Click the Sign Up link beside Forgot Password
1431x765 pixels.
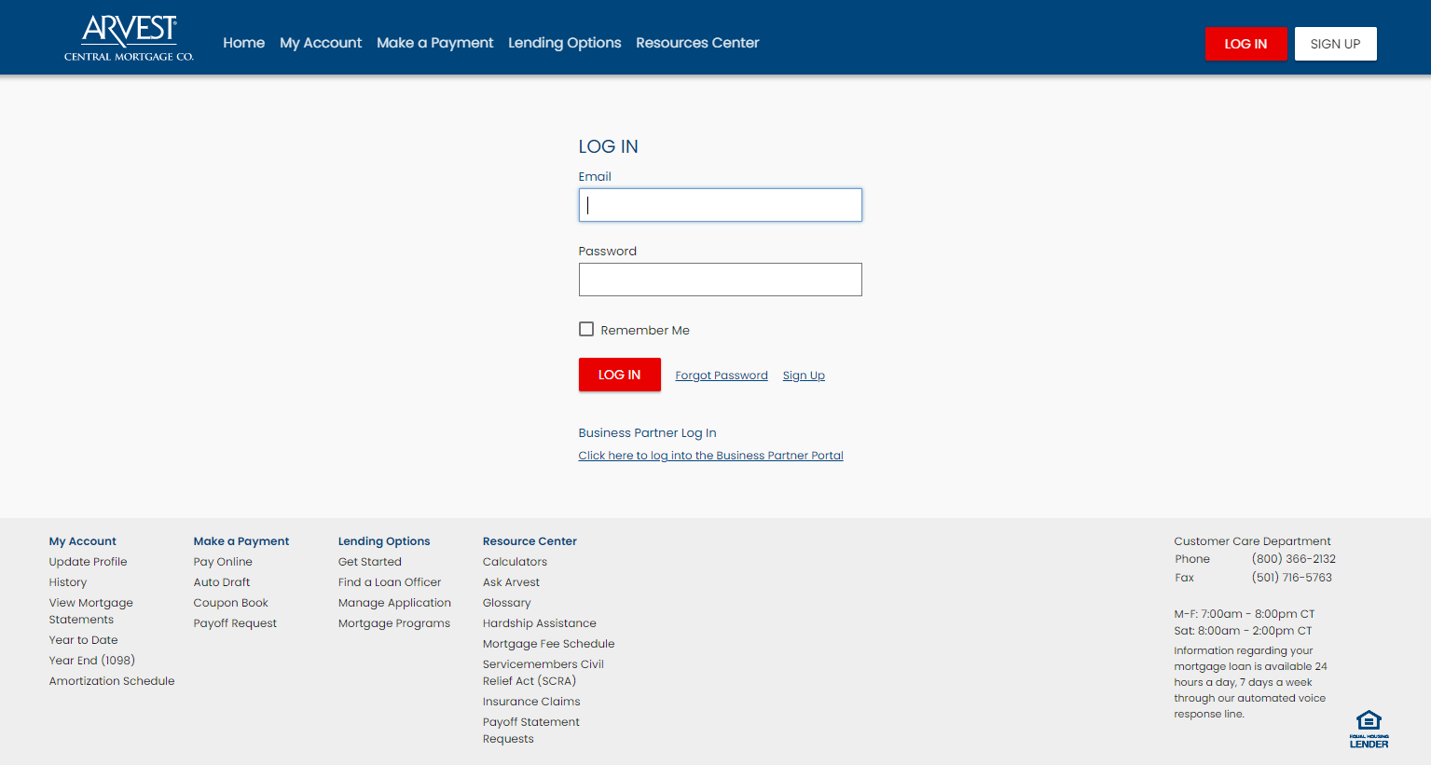(803, 375)
